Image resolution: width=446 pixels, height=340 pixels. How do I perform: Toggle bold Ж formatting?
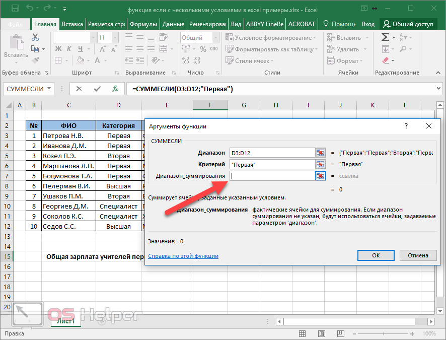pyautogui.click(x=58, y=49)
